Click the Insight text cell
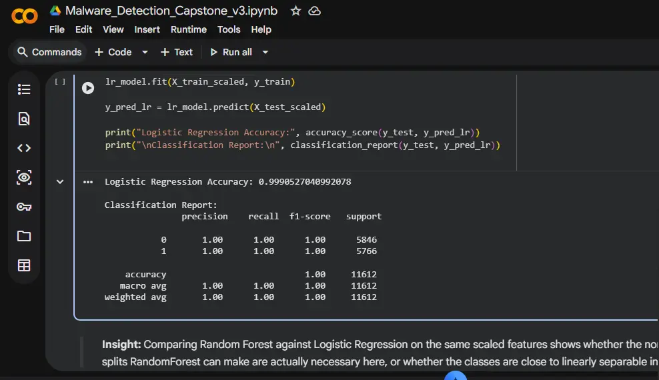The image size is (659, 380). (x=380, y=353)
